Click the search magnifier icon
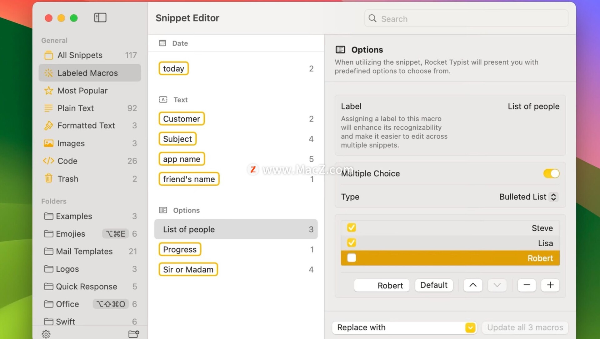The image size is (600, 339). 372,18
